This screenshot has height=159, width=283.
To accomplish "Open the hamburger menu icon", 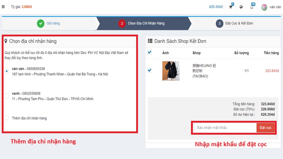I will coord(4,7).
